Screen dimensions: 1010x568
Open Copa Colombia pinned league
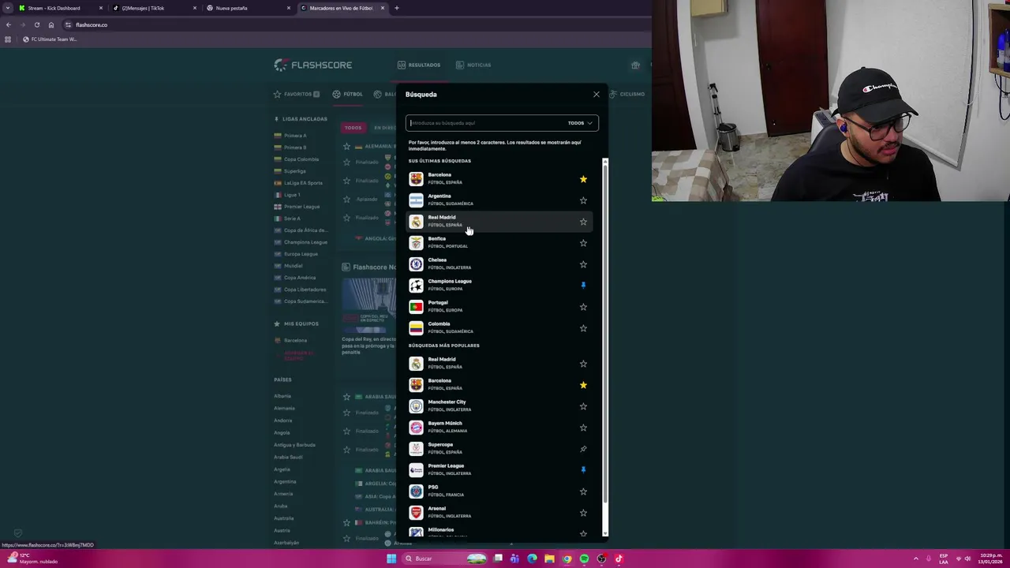pyautogui.click(x=301, y=159)
